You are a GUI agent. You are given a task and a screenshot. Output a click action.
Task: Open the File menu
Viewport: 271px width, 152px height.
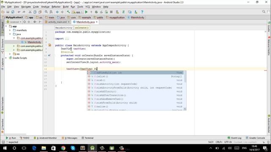[x=3, y=7]
